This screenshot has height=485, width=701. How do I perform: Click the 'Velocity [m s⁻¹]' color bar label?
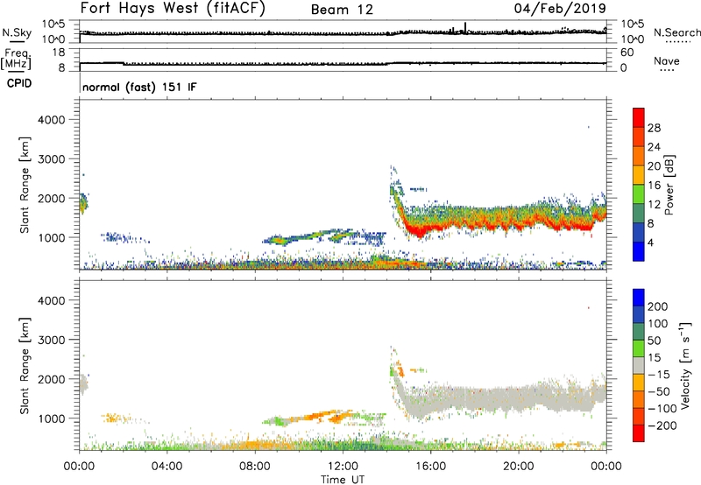pos(684,365)
